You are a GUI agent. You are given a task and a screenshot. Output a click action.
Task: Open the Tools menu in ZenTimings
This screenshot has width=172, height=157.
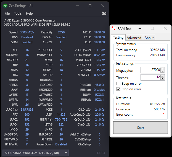(18, 14)
